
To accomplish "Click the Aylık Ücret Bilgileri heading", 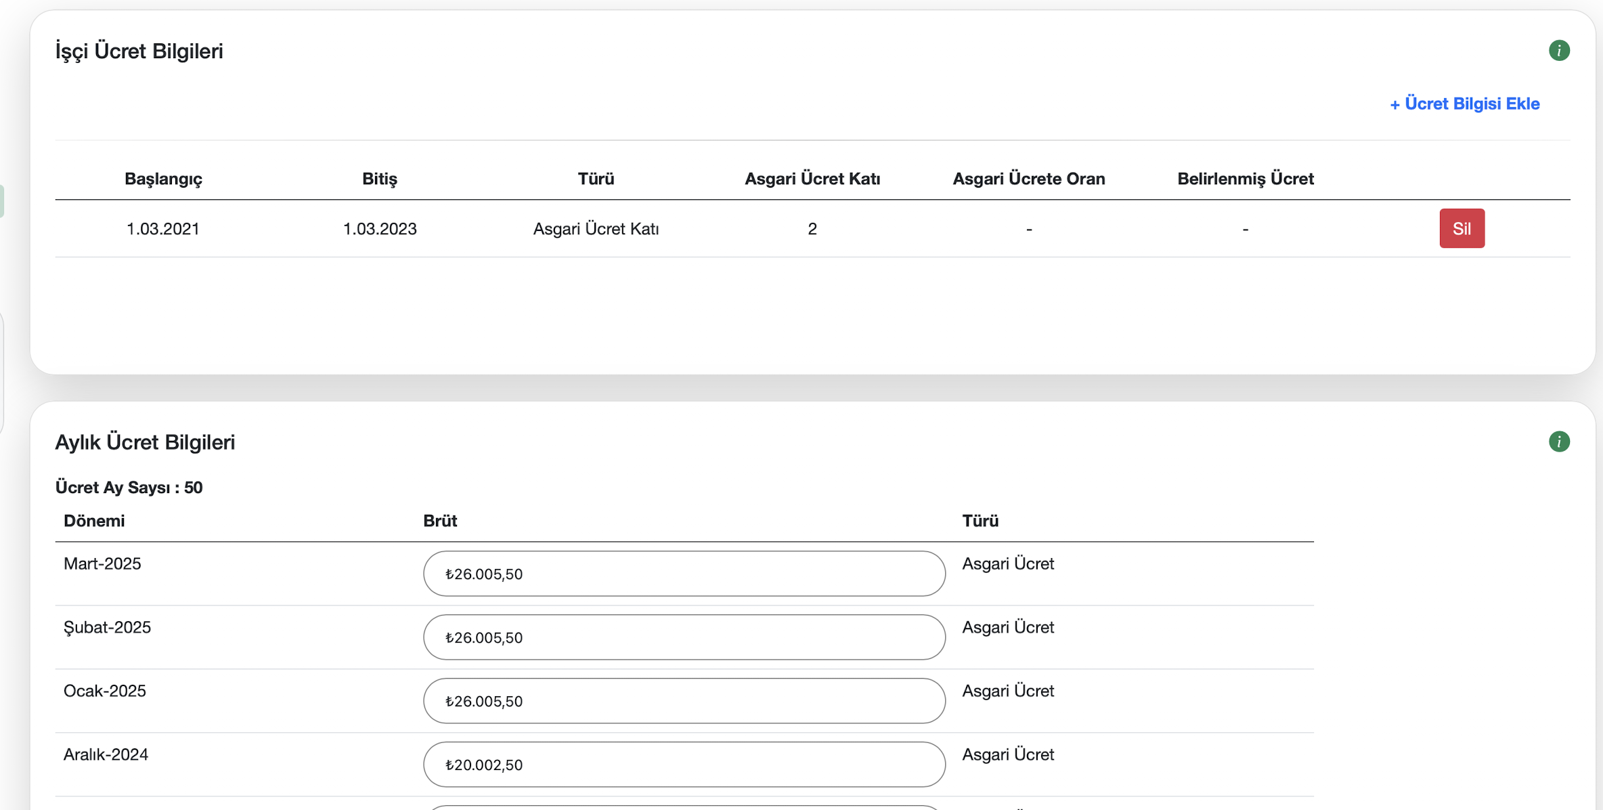I will [145, 442].
